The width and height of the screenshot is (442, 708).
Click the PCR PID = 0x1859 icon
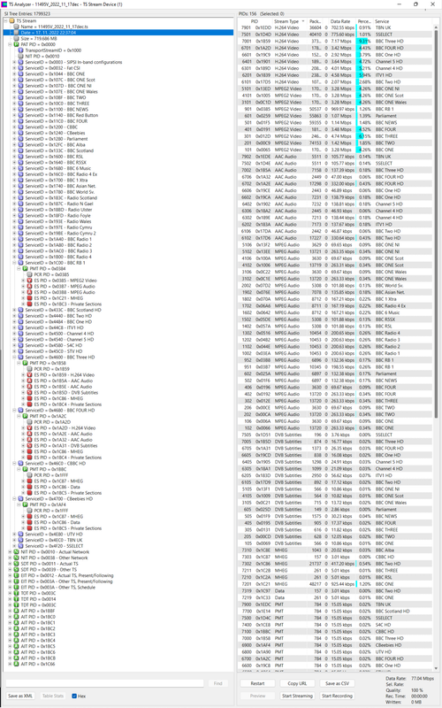pyautogui.click(x=30, y=369)
